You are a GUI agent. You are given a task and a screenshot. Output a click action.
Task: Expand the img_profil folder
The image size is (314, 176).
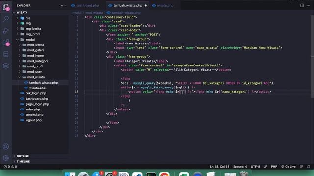[x=33, y=34]
